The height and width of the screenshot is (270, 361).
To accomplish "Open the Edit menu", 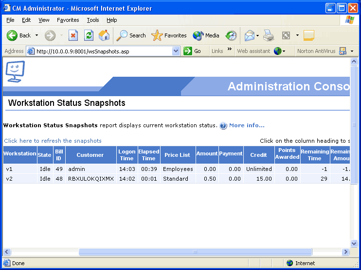I will coord(26,20).
